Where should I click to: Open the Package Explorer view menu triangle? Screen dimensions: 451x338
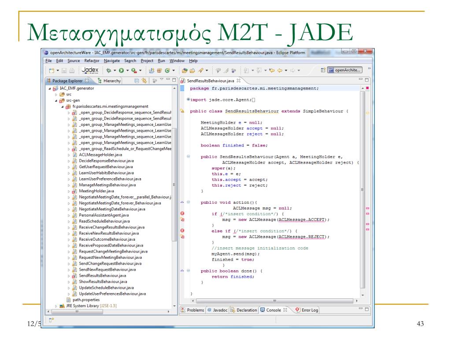pos(162,79)
